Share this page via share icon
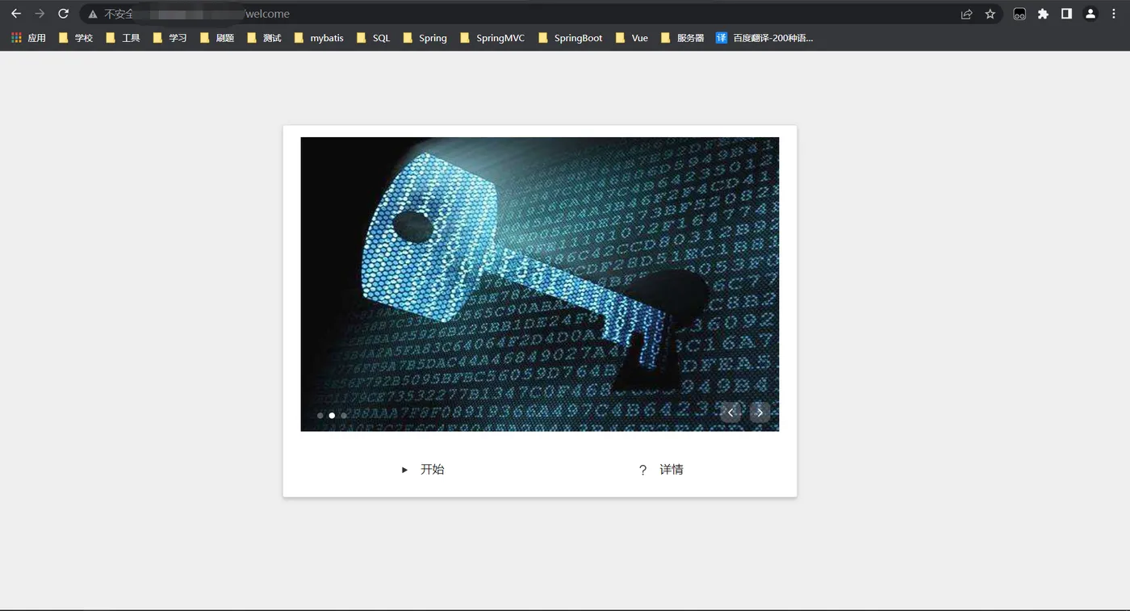The image size is (1130, 611). 966,14
